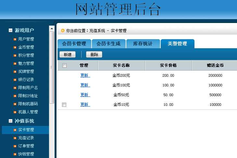Click the arrow icon beside 限制用户名

(x=15, y=88)
